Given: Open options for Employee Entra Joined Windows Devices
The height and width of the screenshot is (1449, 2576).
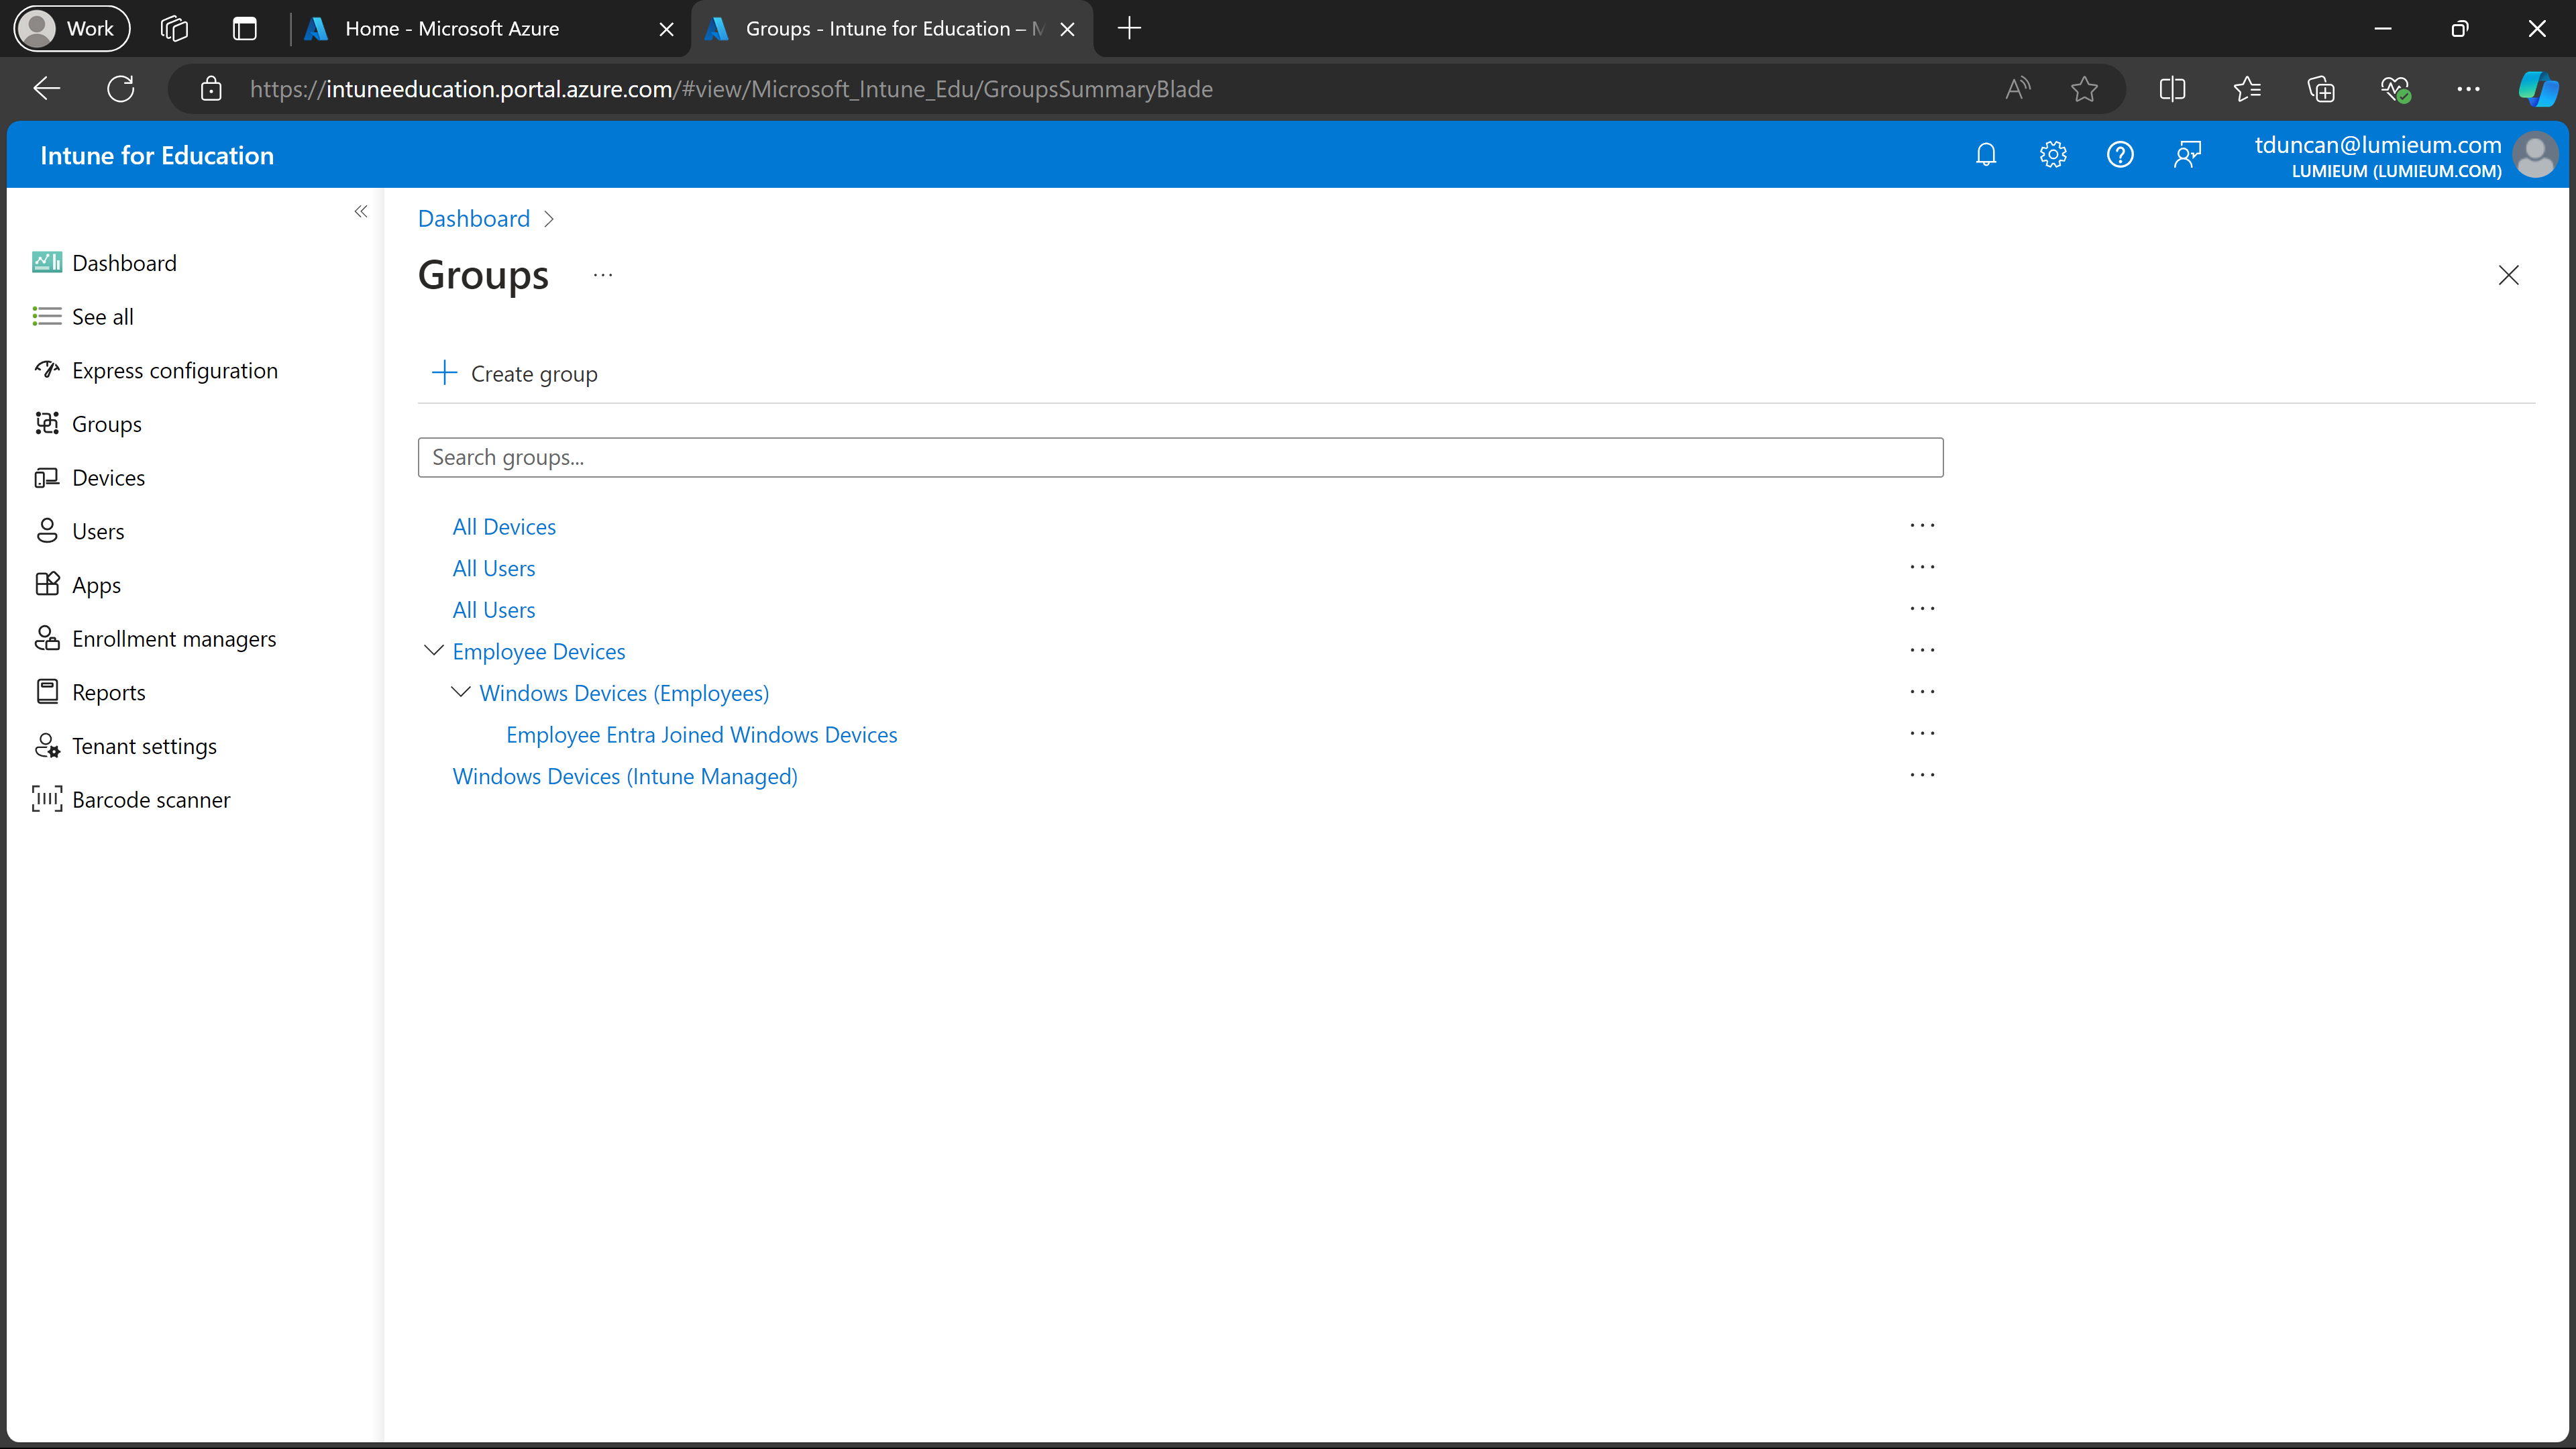Looking at the screenshot, I should (x=1922, y=734).
